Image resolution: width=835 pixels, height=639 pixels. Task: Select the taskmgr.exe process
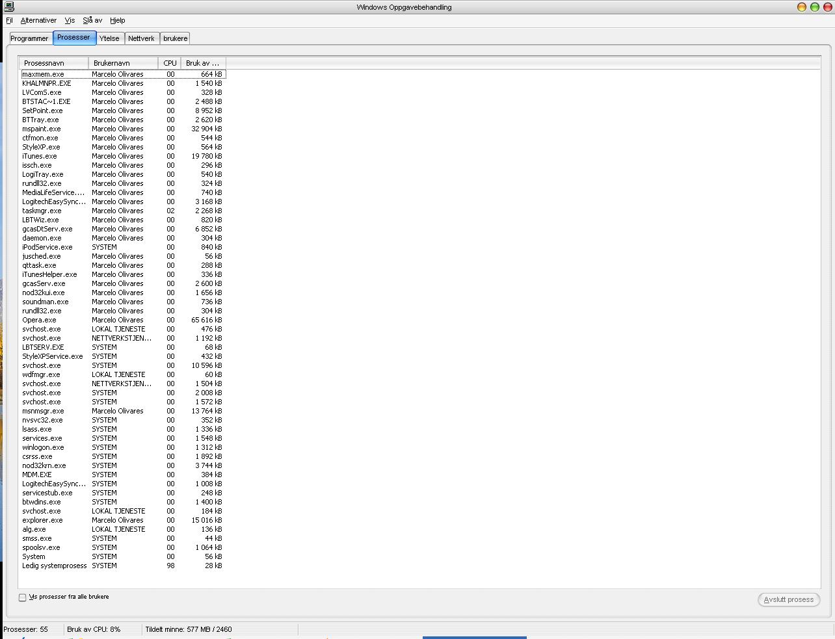click(123, 211)
